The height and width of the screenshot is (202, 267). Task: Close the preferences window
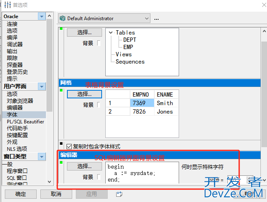[x=264, y=5]
